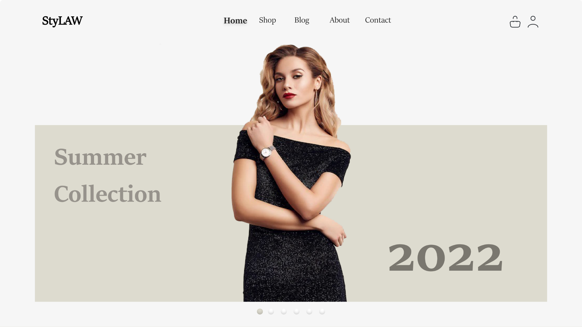Click the third carousel dot indicator

coord(284,312)
